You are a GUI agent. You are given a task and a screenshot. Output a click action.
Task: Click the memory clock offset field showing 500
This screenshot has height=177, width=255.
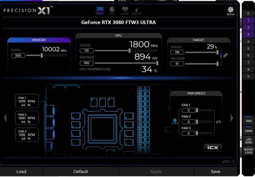click(x=18, y=55)
